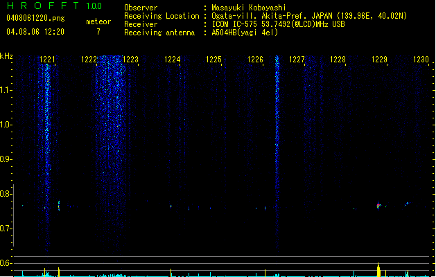The width and height of the screenshot is (436, 277).
Task: Click time axis label 1221
Action: point(47,60)
